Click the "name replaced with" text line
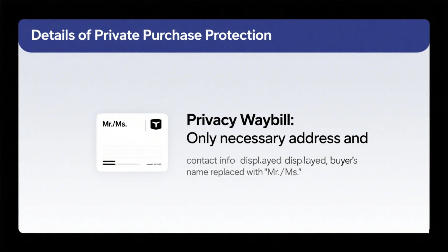 tap(225, 172)
